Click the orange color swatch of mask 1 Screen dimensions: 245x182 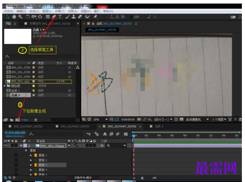[x=36, y=155]
